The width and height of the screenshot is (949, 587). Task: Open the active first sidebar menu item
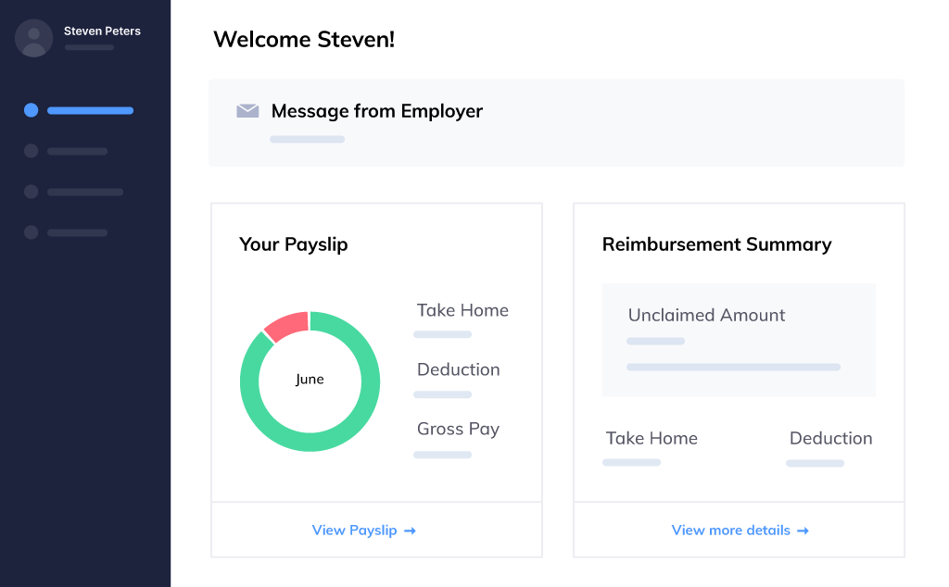coord(90,110)
